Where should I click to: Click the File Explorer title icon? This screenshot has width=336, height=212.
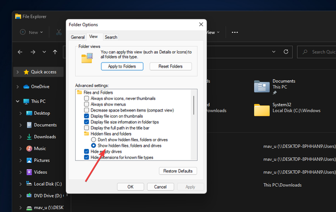tap(18, 16)
